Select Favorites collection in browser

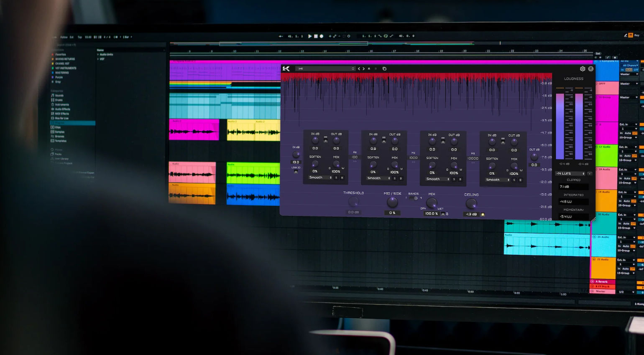tap(59, 55)
